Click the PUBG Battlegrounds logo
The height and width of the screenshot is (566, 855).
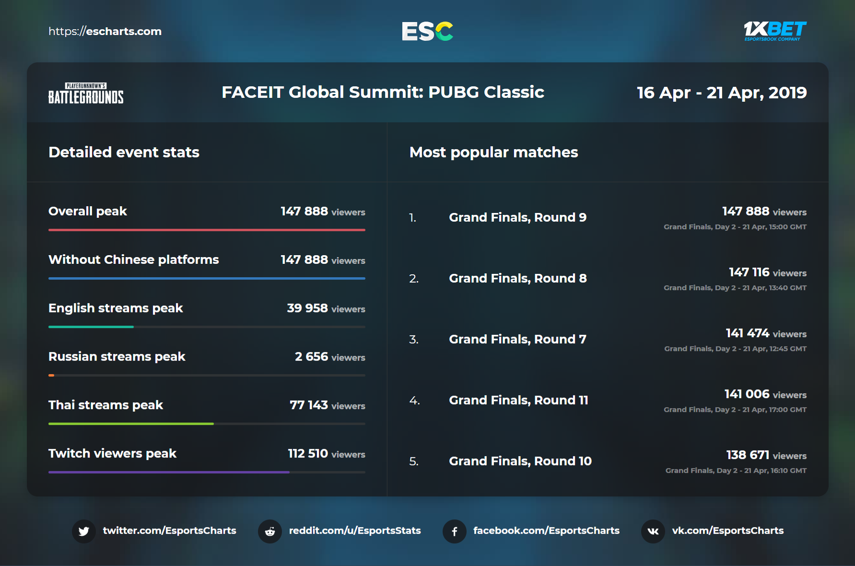pyautogui.click(x=86, y=94)
